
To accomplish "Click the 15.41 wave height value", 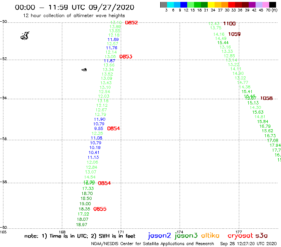I will (x=247, y=92).
